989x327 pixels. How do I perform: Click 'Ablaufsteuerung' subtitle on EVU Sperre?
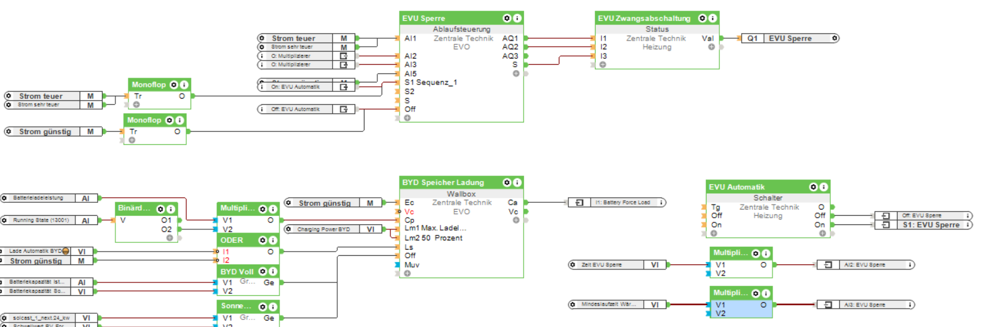461,29
